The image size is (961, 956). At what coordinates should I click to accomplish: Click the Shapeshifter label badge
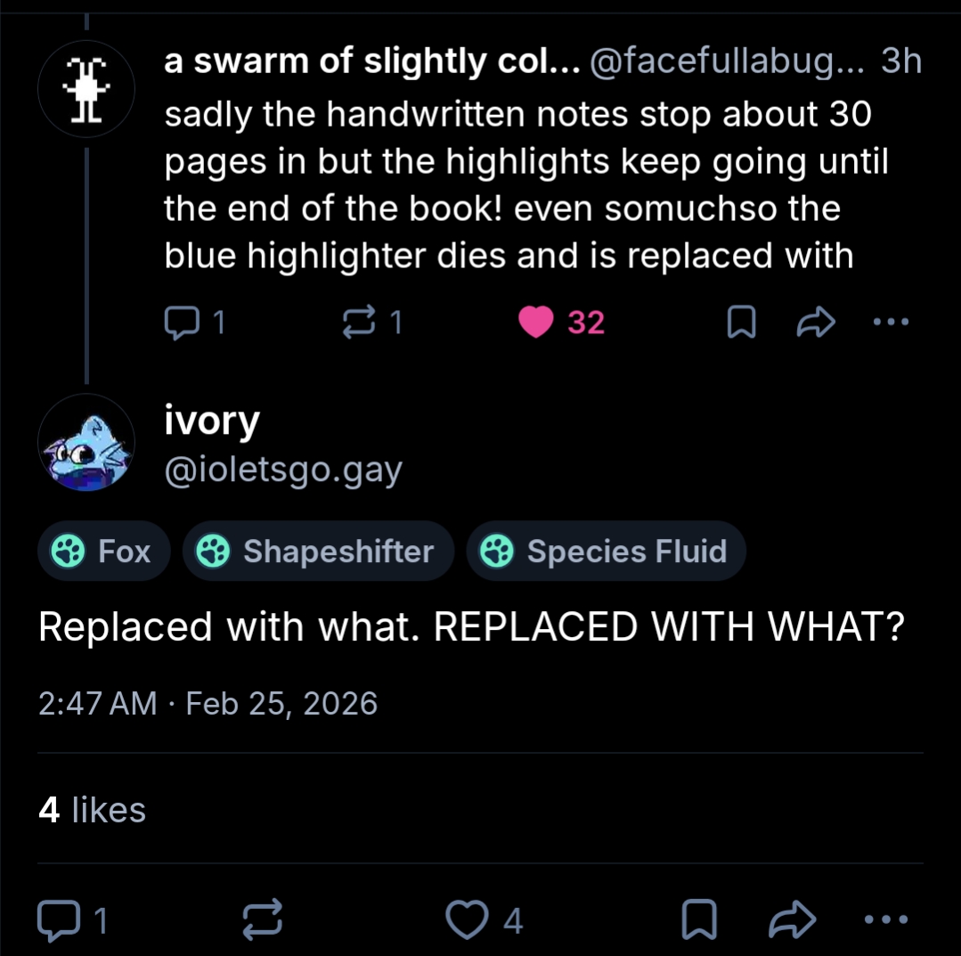coord(318,552)
